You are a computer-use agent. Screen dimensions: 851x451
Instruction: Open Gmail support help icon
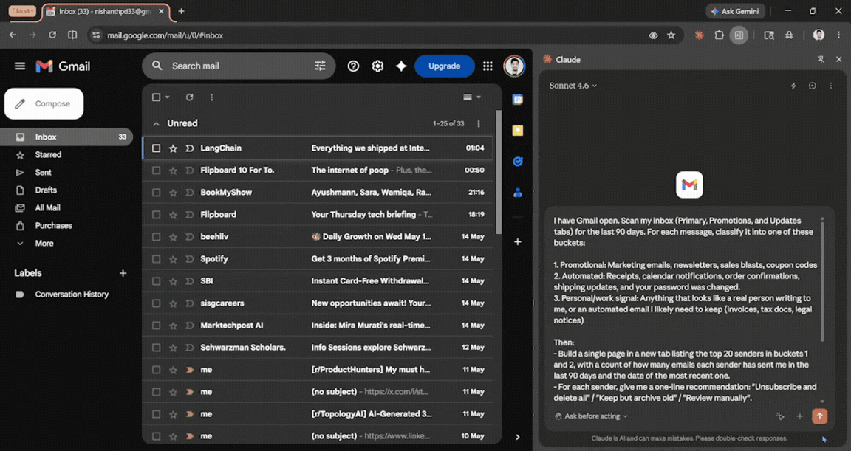coord(353,66)
